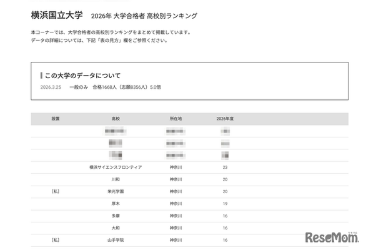The width and height of the screenshot is (381, 250).
Task: Click the 合格1668人 applicant summary text
Action: click(x=127, y=87)
